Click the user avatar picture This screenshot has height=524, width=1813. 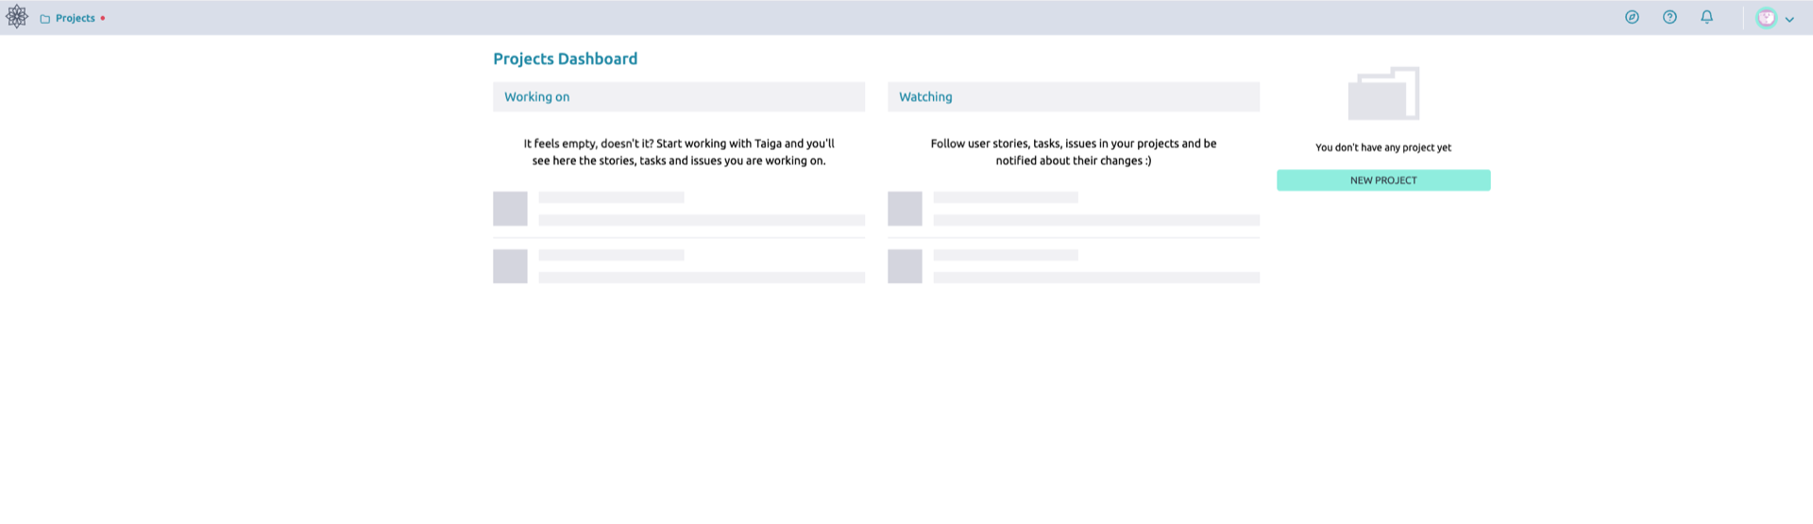tap(1765, 18)
